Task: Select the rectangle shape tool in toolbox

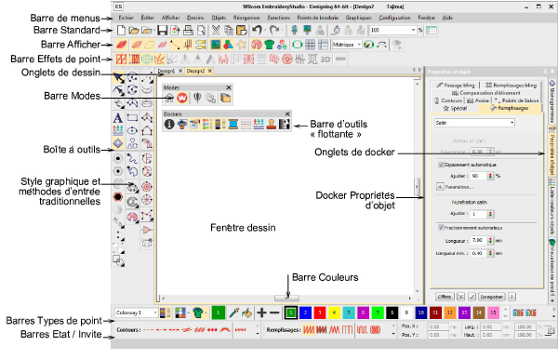Action: click(x=132, y=117)
